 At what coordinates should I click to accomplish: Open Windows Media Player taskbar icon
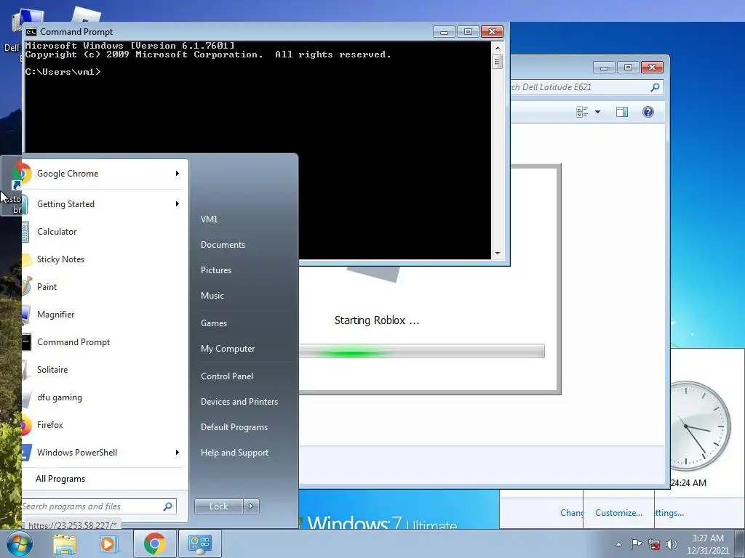click(x=108, y=543)
